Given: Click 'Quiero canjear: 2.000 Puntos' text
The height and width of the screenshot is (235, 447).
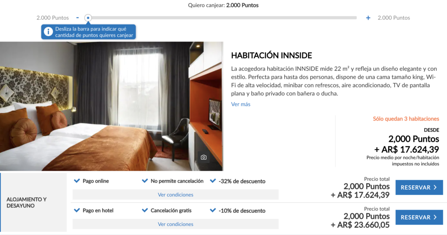Looking at the screenshot, I should [223, 5].
